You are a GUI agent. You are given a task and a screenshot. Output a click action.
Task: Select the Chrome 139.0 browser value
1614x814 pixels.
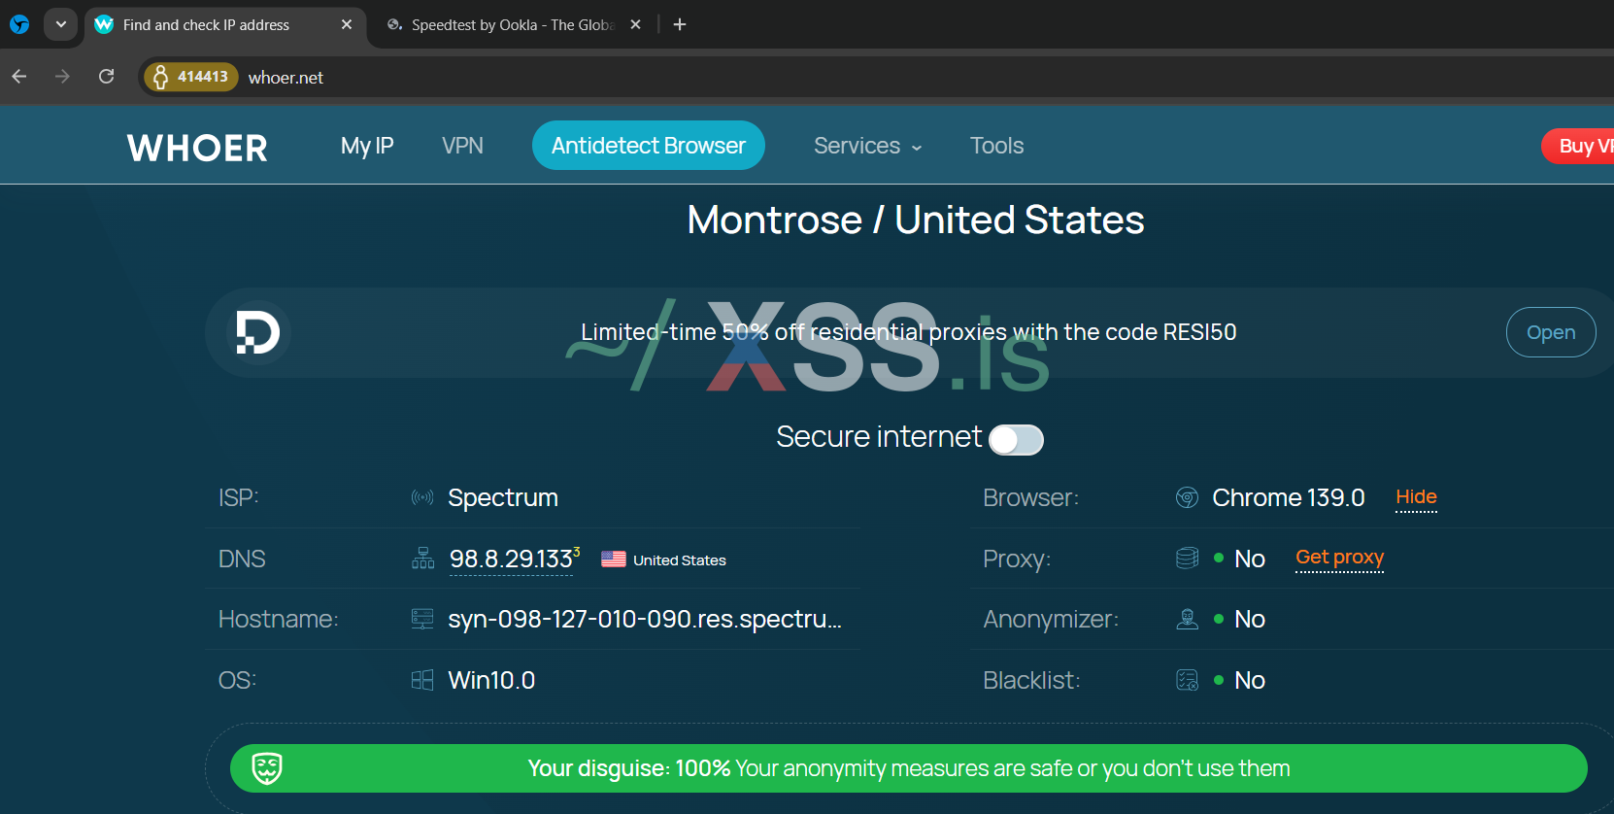(1289, 498)
